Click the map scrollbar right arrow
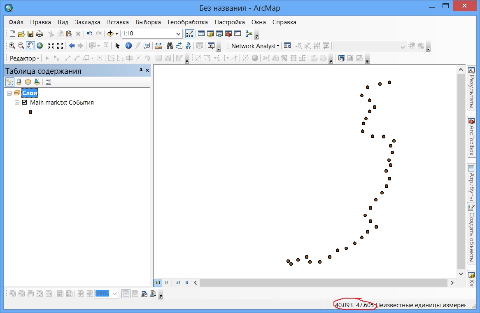This screenshot has width=480, height=313. click(452, 283)
